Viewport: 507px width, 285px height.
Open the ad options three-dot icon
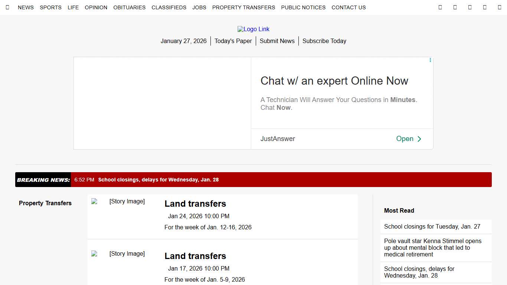(x=430, y=60)
